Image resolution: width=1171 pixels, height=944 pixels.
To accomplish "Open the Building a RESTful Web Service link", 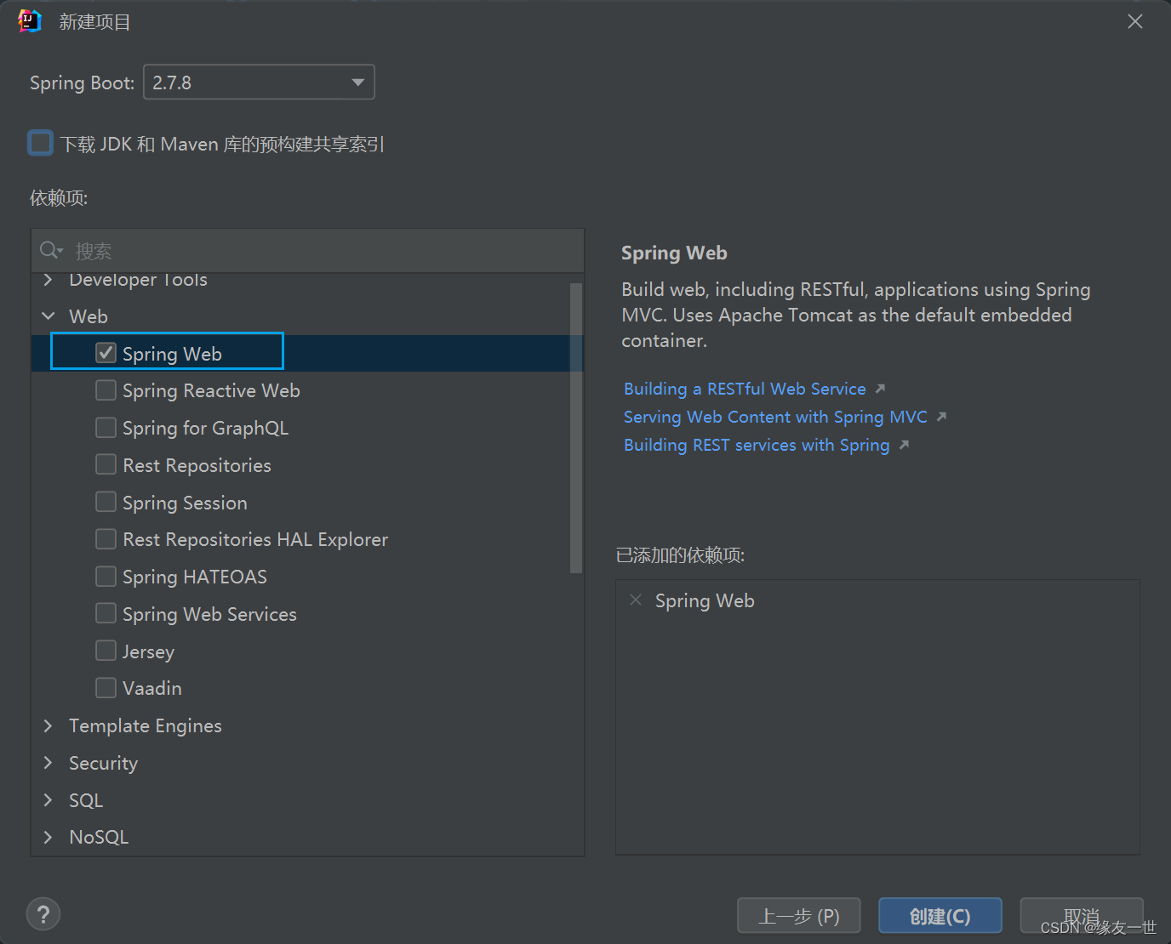I will [745, 389].
